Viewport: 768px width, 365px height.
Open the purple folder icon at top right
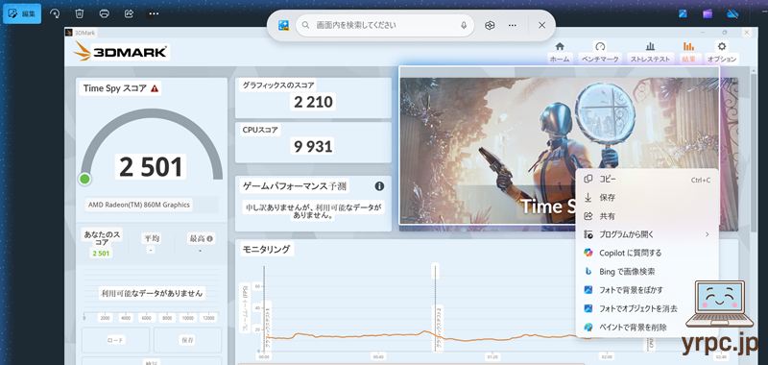pos(708,13)
